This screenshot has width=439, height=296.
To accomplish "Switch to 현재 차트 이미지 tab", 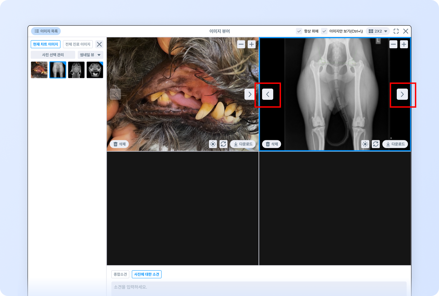I will (x=46, y=44).
